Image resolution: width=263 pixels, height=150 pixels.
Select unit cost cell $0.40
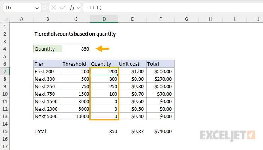(132, 116)
